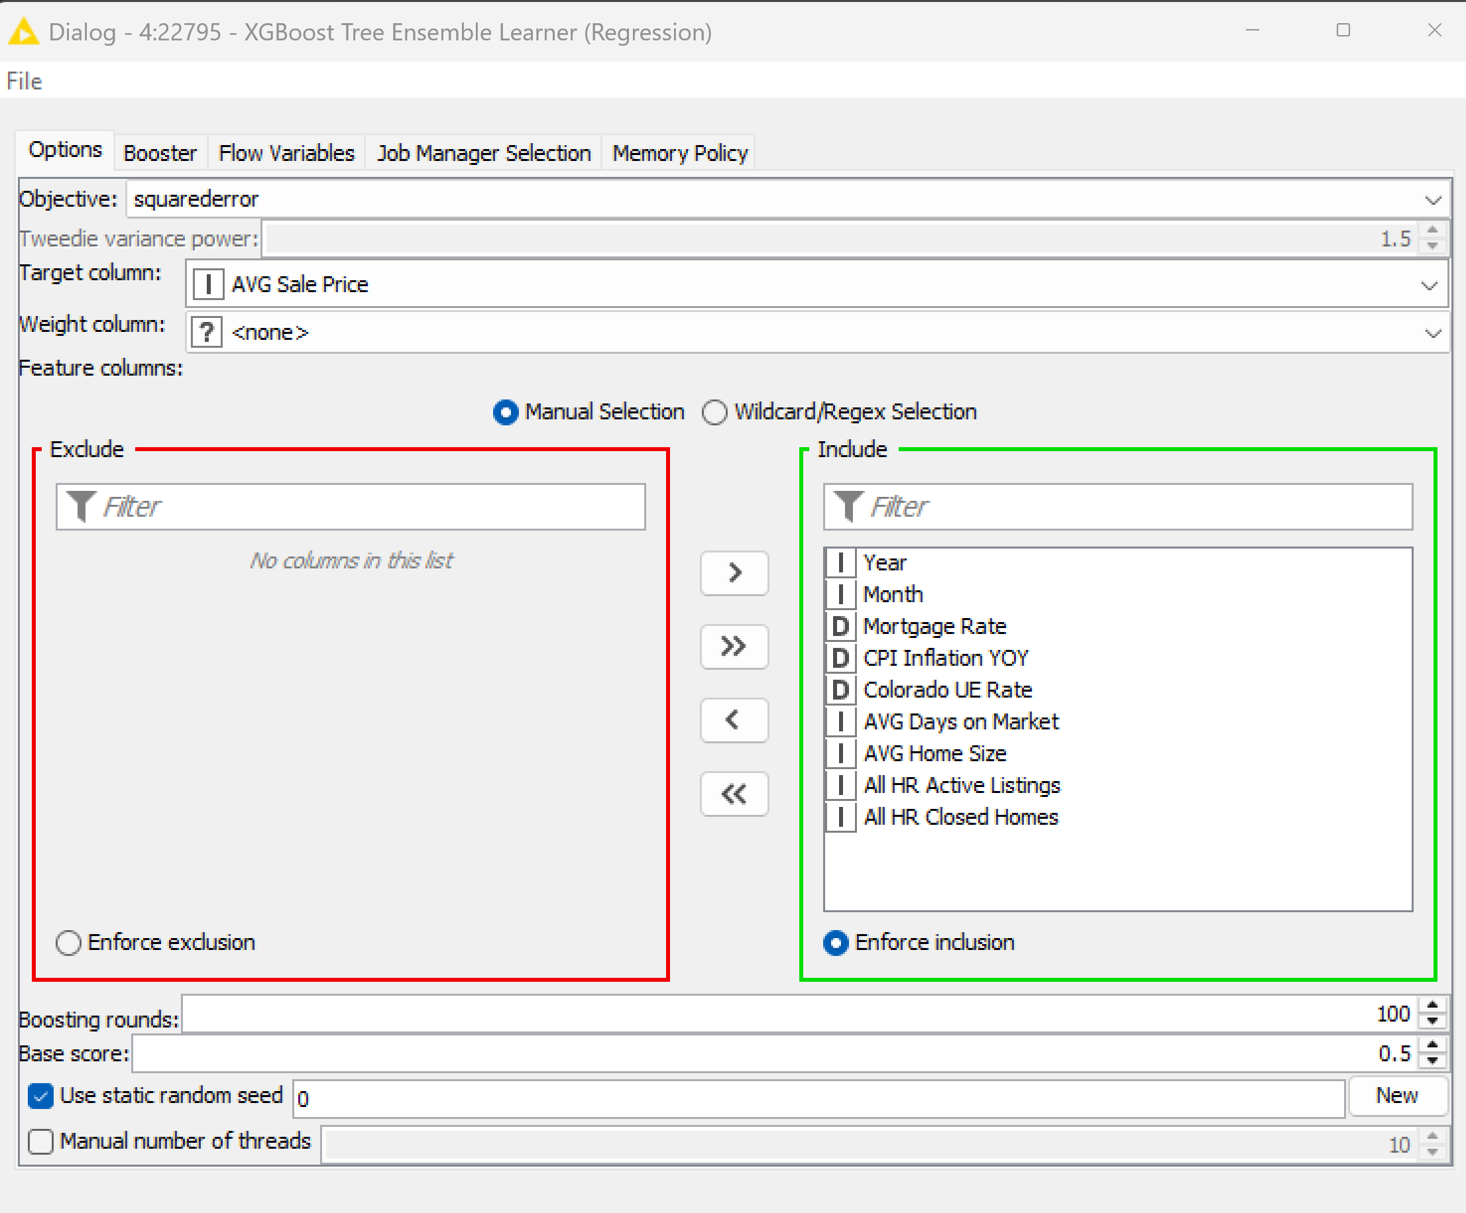Click the double left arrow move-all button
Viewport: 1466px width, 1213px height.
[x=734, y=794]
